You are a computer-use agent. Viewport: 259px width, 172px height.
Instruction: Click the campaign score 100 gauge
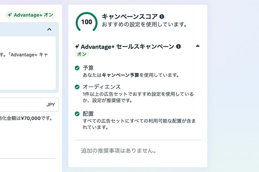point(87,21)
